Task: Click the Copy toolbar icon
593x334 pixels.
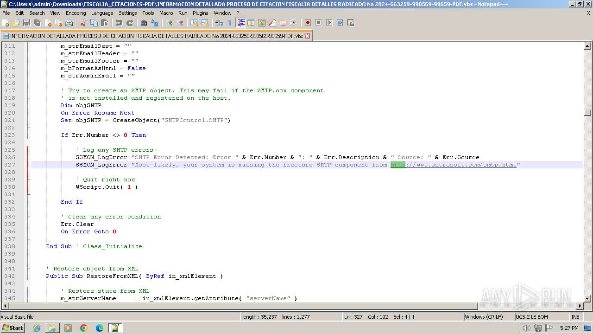Action: point(94,23)
